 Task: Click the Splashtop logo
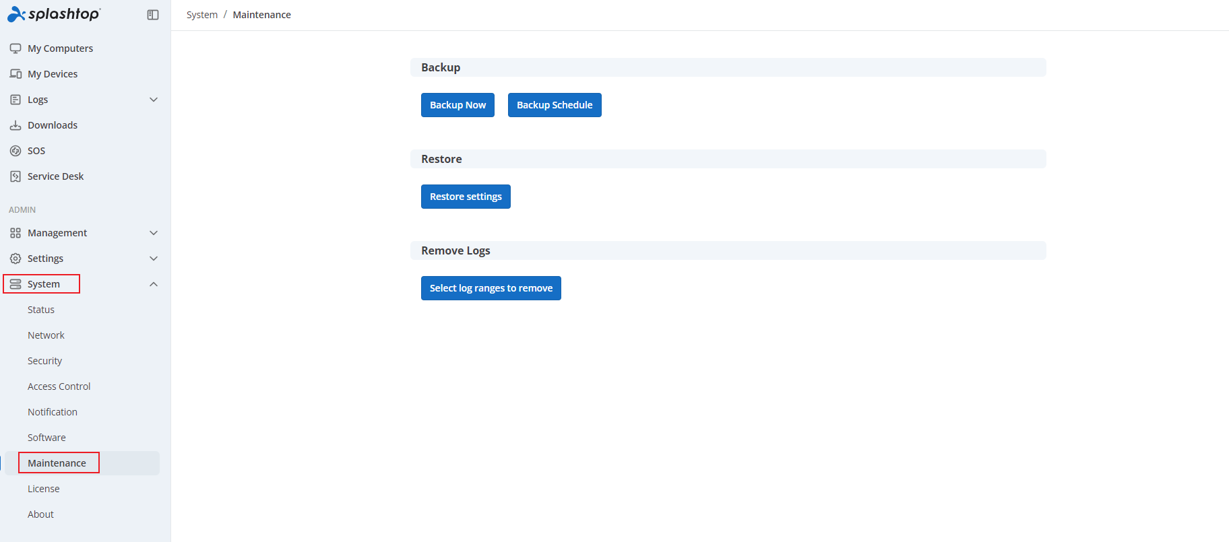point(54,14)
